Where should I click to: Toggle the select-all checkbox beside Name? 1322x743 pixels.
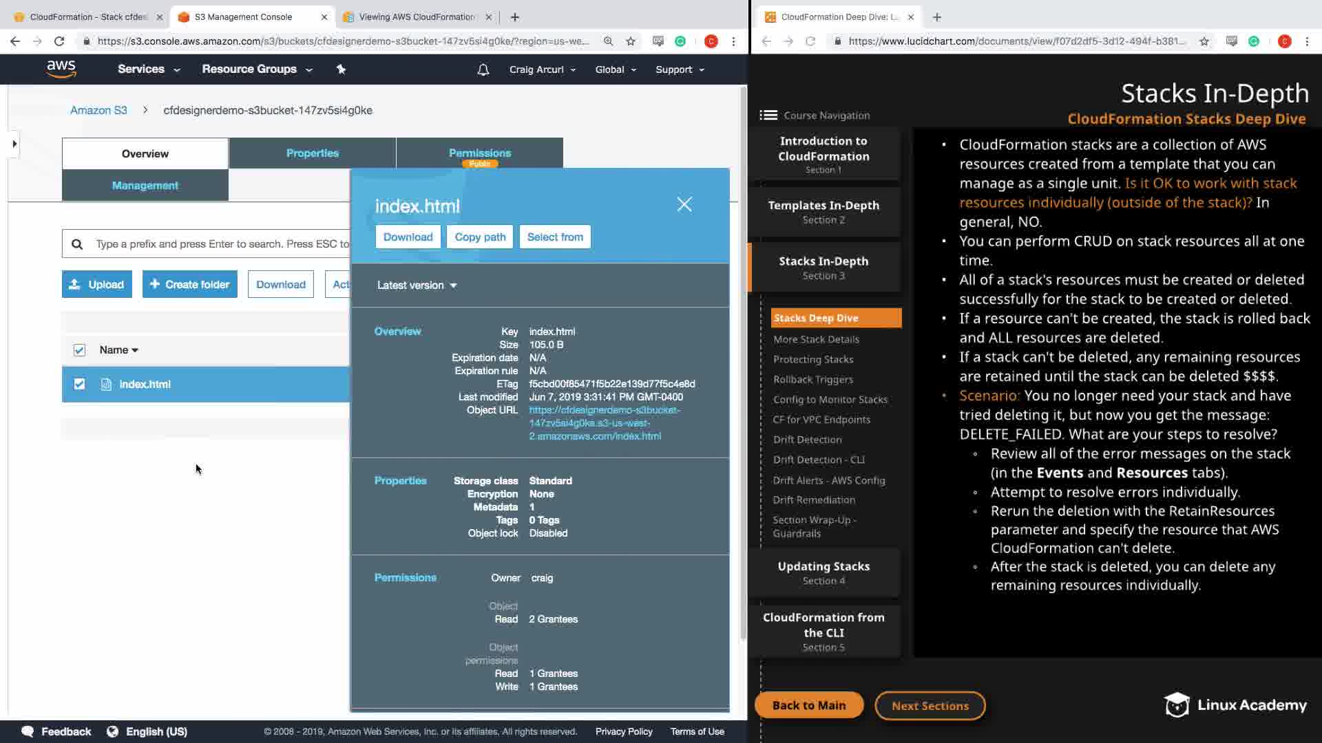click(79, 350)
